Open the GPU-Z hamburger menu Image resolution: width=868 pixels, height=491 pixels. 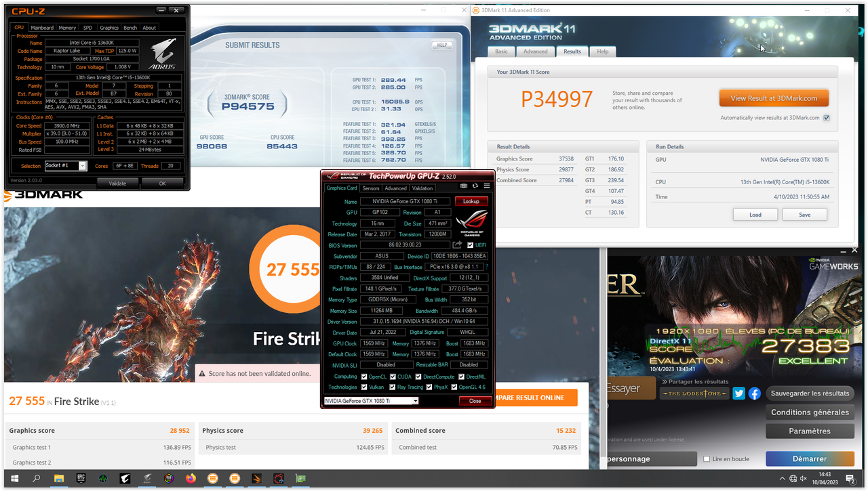[487, 186]
